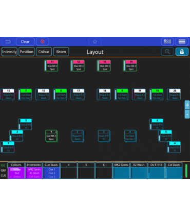Select fixture 15 Rogue R2 Wash
This screenshot has width=190, height=216.
[8, 94]
